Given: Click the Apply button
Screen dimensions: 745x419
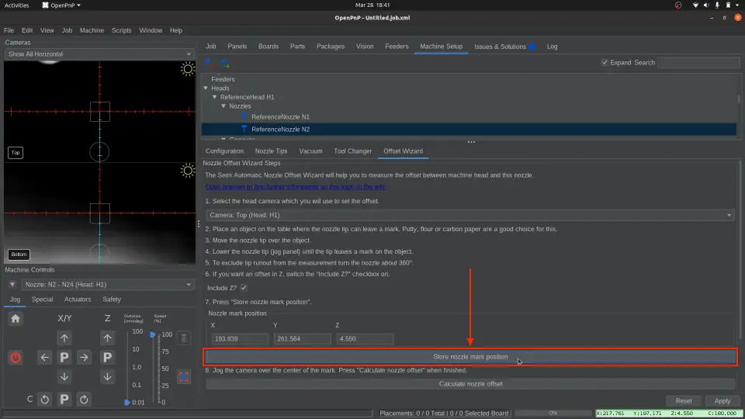Looking at the screenshot, I should [x=722, y=401].
